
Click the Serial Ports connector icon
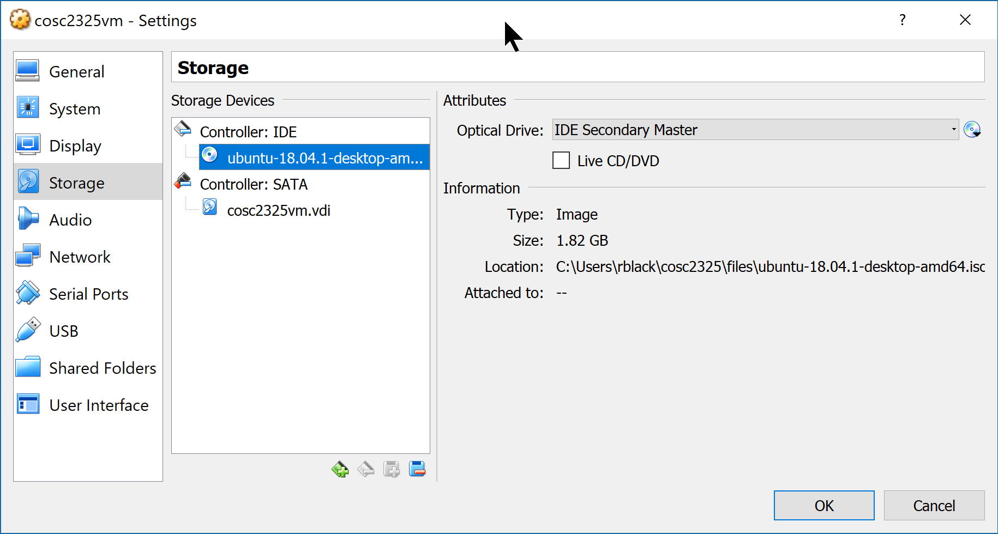(28, 293)
